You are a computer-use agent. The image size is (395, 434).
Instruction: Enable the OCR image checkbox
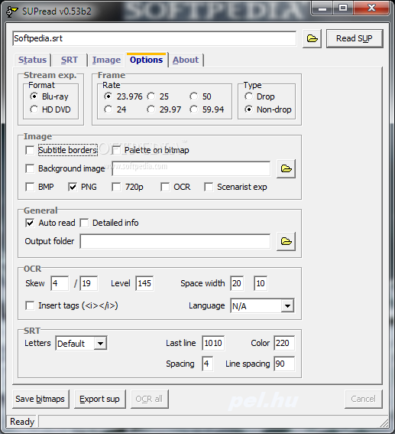(x=165, y=187)
